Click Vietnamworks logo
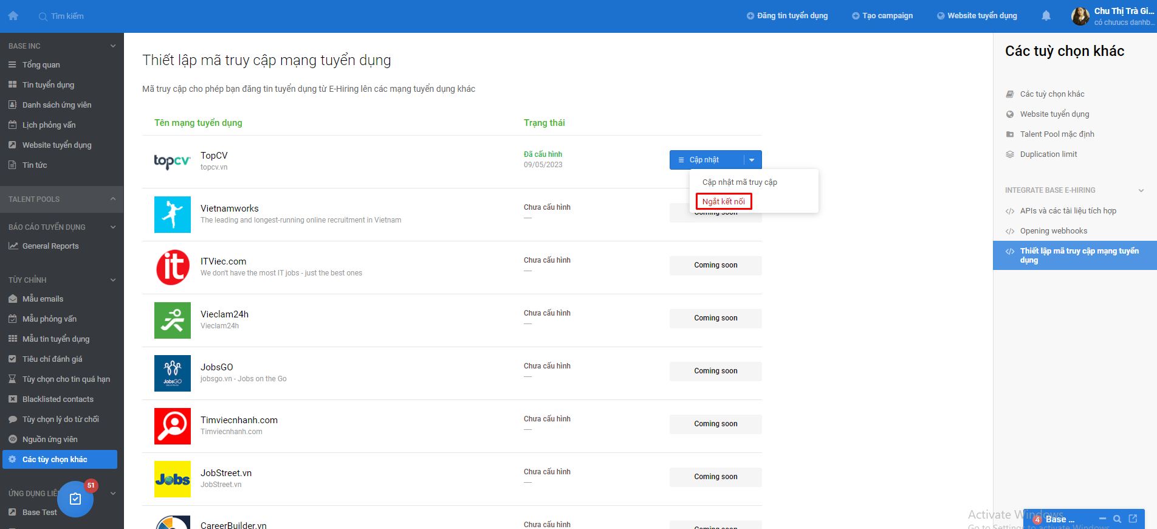Screen dimensions: 1157x529 (173, 215)
